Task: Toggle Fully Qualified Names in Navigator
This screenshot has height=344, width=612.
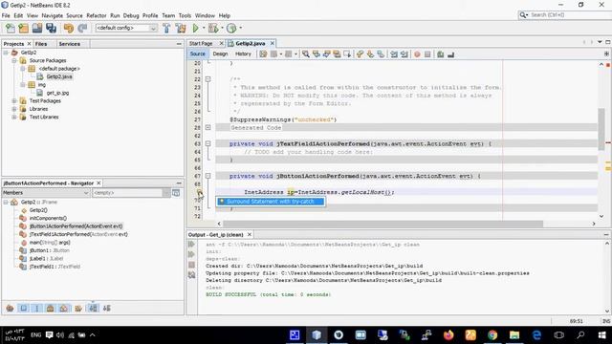Action: click(x=78, y=308)
